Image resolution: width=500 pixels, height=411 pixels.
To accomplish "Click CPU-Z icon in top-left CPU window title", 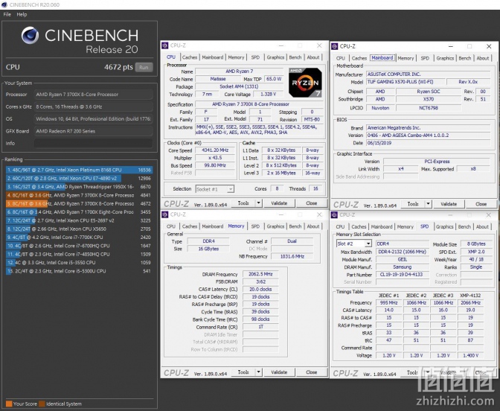I will (165, 45).
